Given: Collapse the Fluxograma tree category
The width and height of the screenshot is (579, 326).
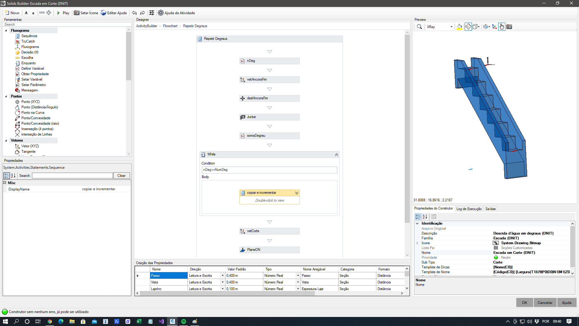Looking at the screenshot, I should pyautogui.click(x=6, y=30).
